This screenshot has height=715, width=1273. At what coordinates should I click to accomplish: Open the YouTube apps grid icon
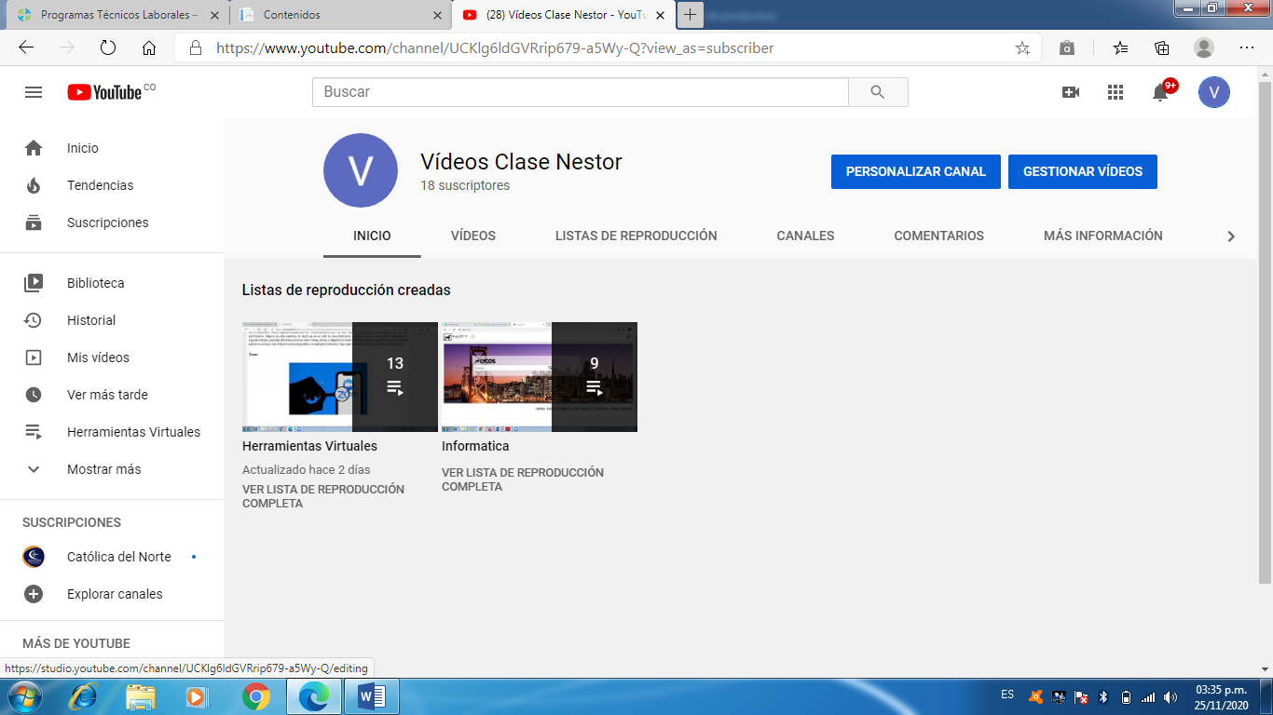tap(1116, 92)
